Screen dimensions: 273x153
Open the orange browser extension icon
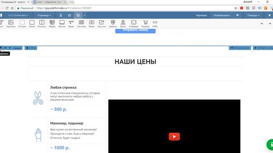[x=265, y=8]
